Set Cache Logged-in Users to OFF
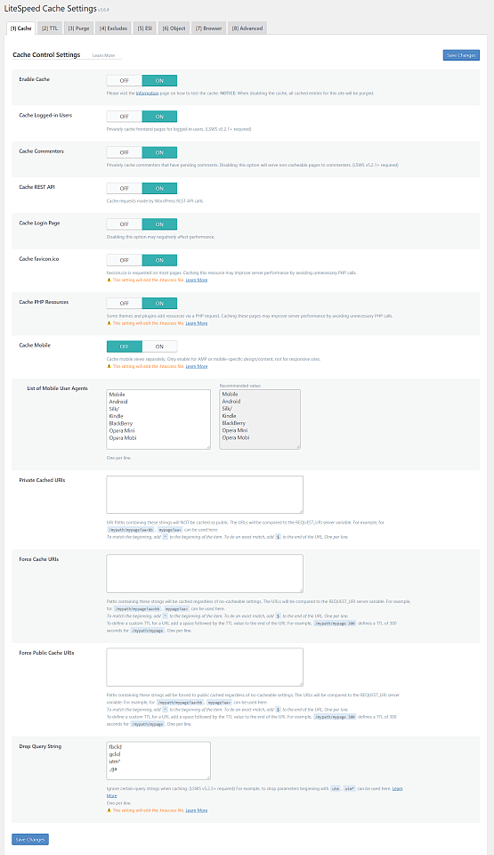Viewport: 494px width, 855px height. 125,116
